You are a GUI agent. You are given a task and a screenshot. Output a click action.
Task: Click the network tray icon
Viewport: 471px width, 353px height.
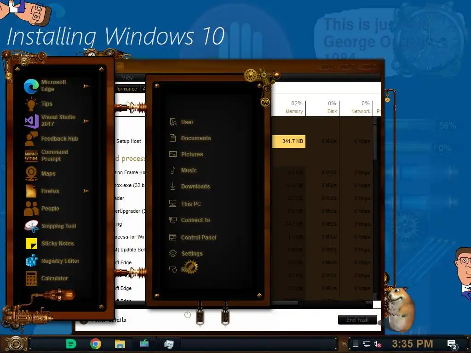tap(367, 344)
